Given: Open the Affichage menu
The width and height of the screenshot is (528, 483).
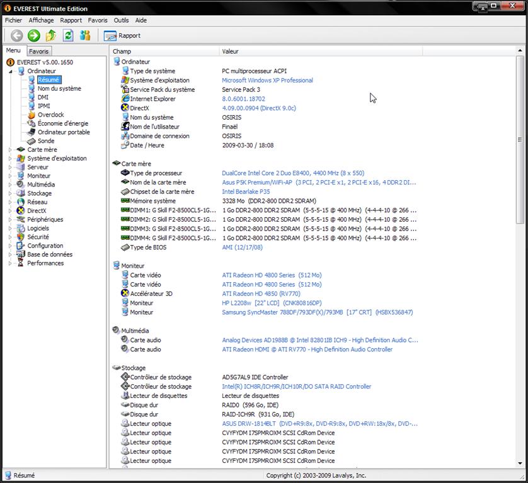Looking at the screenshot, I should pos(41,20).
